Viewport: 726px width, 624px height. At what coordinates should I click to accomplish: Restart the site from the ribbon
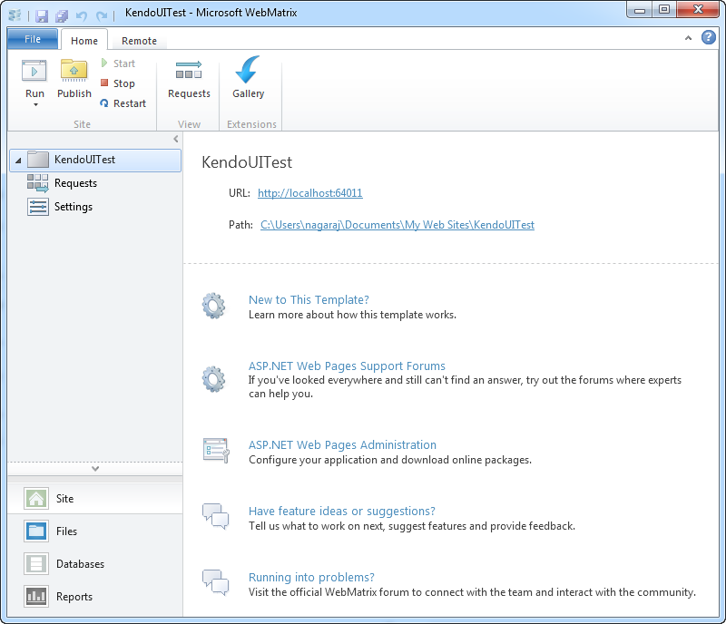pos(123,103)
